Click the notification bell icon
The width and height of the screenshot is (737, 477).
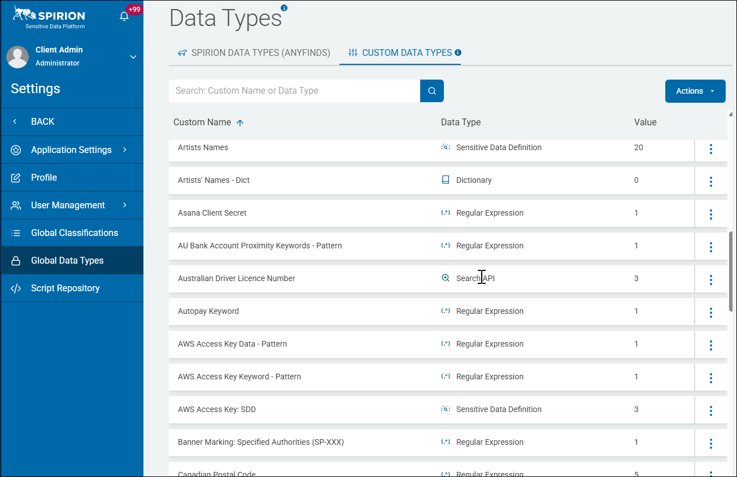(124, 16)
